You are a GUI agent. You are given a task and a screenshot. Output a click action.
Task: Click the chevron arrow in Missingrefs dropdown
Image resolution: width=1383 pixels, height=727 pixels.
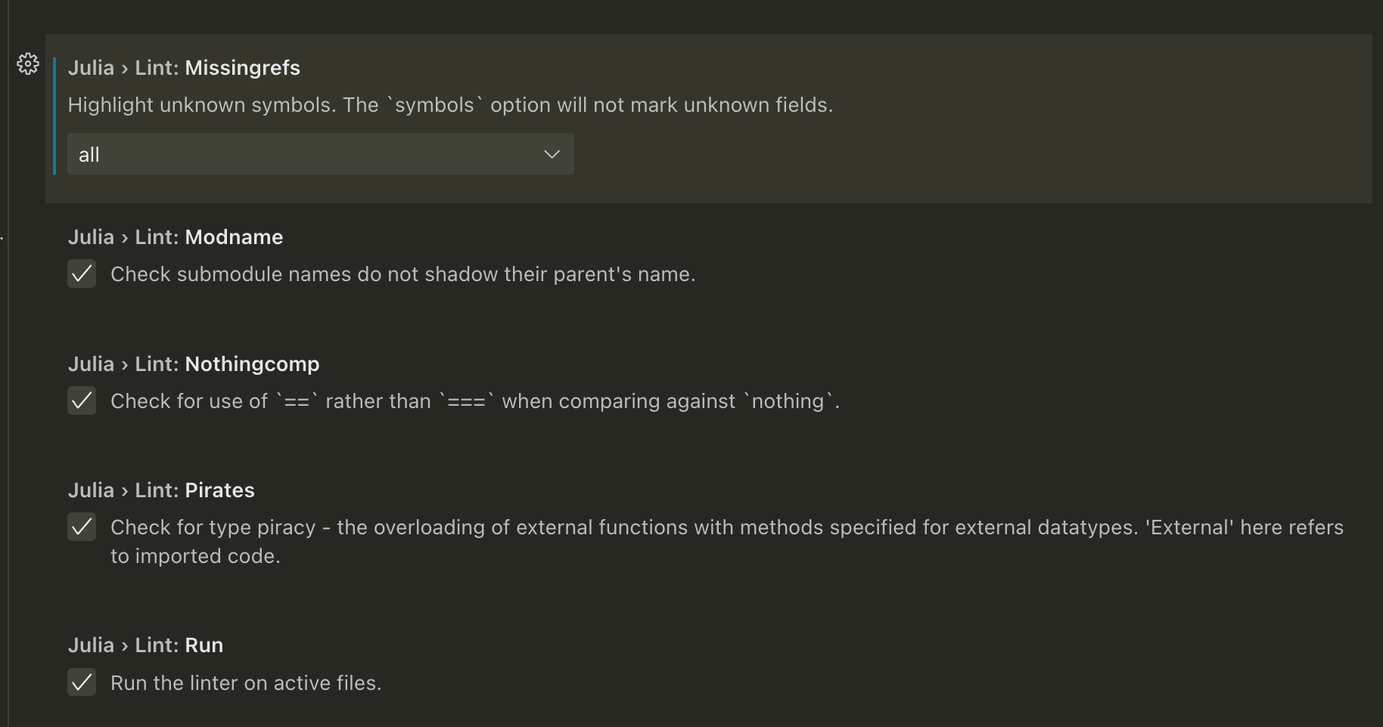[x=552, y=154]
